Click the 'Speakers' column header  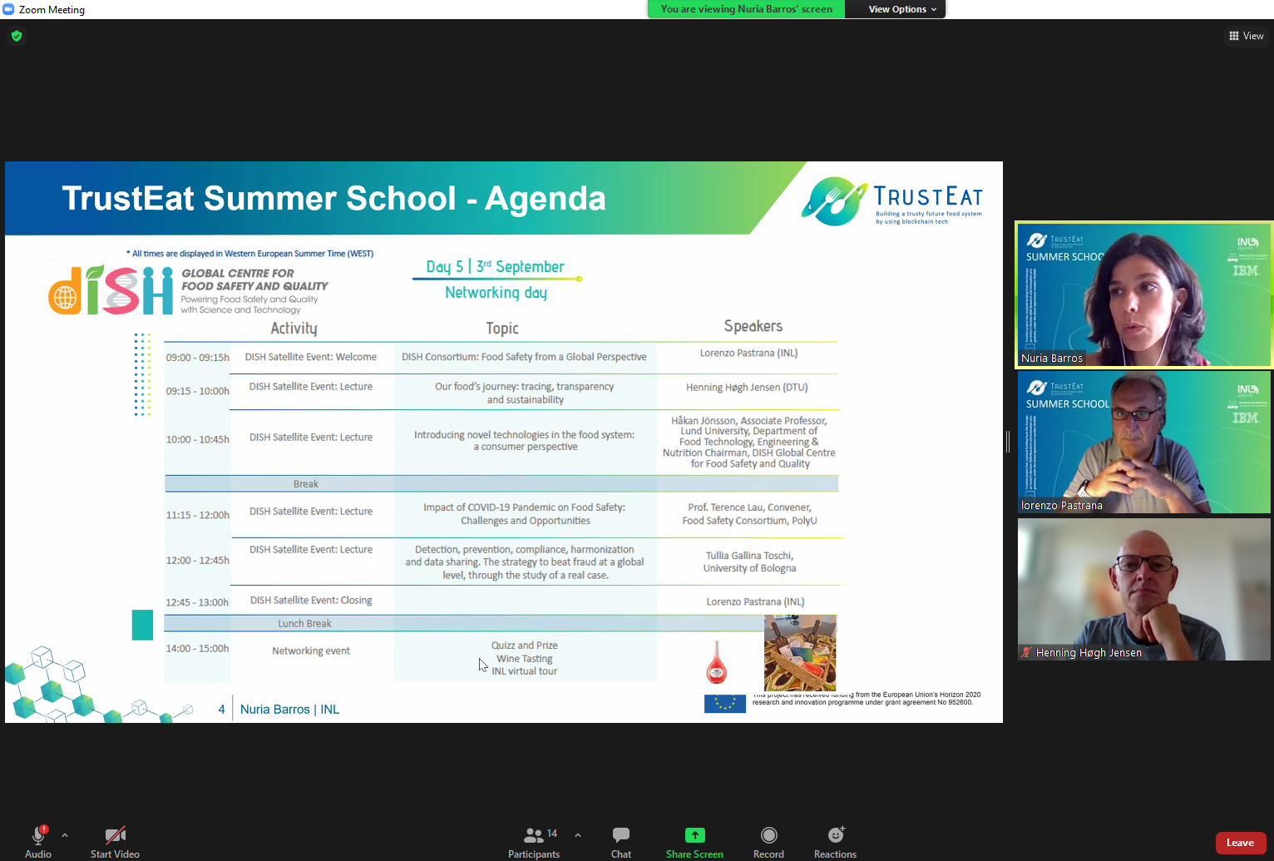[753, 326]
